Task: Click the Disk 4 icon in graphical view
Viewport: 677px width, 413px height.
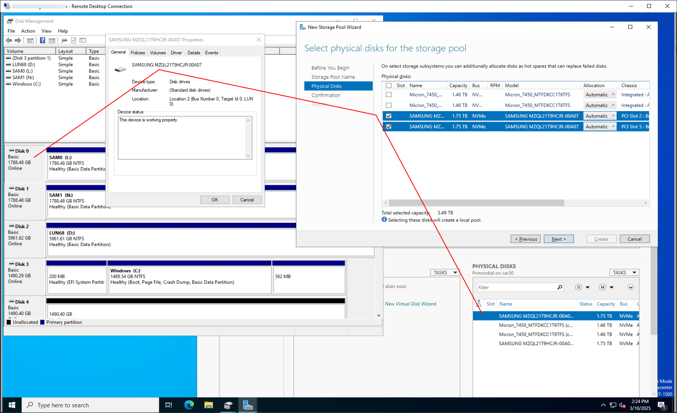Action: (12, 302)
